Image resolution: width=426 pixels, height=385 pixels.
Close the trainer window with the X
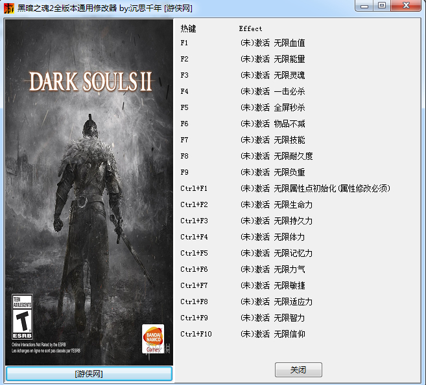point(406,6)
